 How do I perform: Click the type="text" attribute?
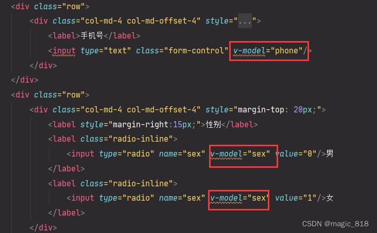click(x=106, y=51)
